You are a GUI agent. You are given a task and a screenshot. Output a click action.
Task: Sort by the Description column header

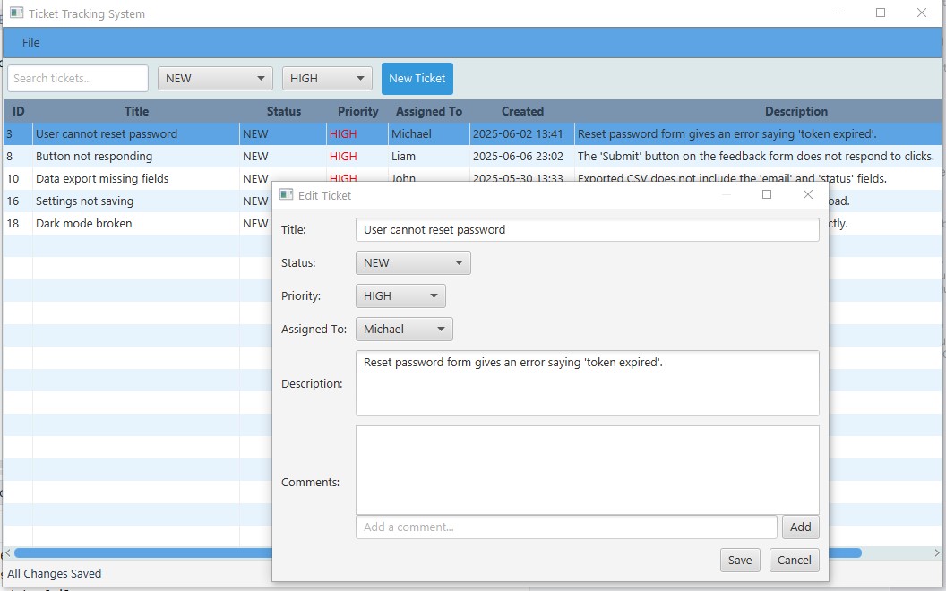click(795, 111)
